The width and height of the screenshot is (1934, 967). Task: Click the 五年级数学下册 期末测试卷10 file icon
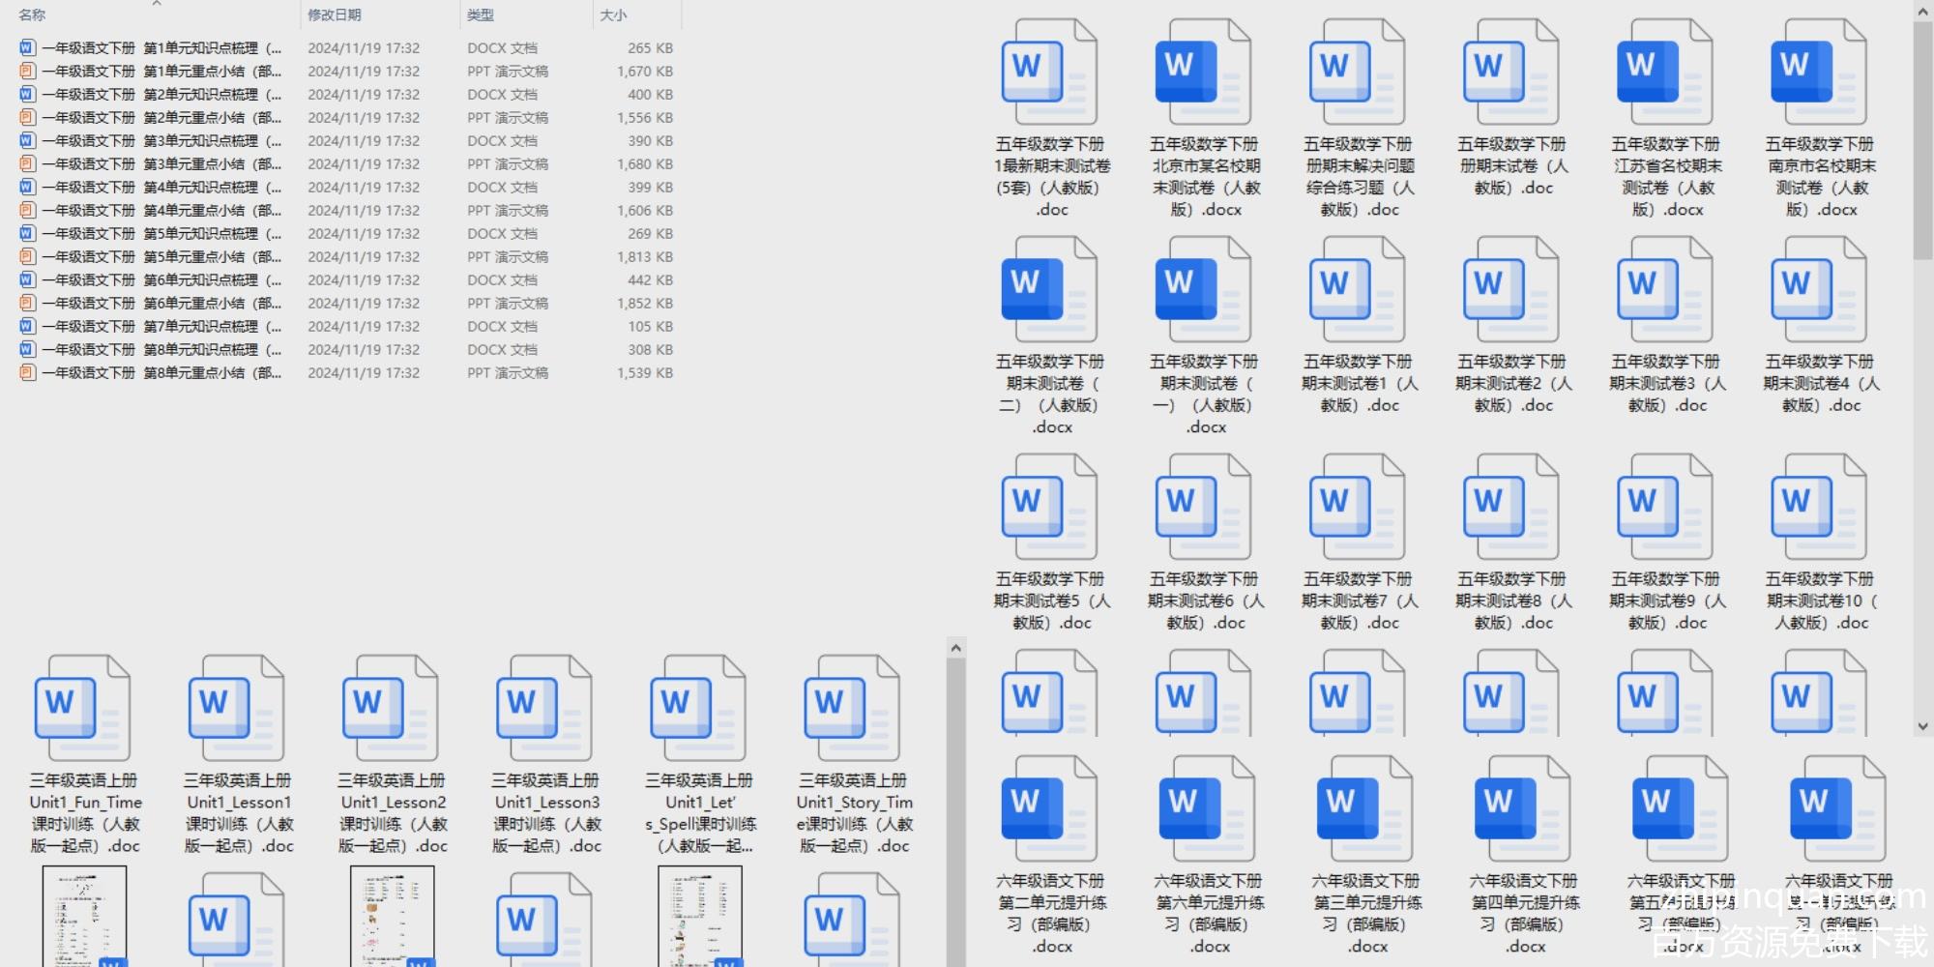1818,509
